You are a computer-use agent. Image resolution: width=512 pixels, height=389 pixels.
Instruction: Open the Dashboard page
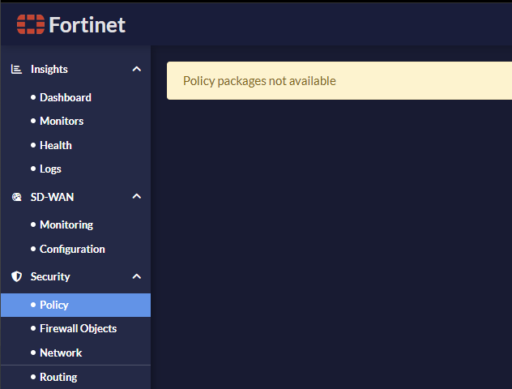[65, 97]
